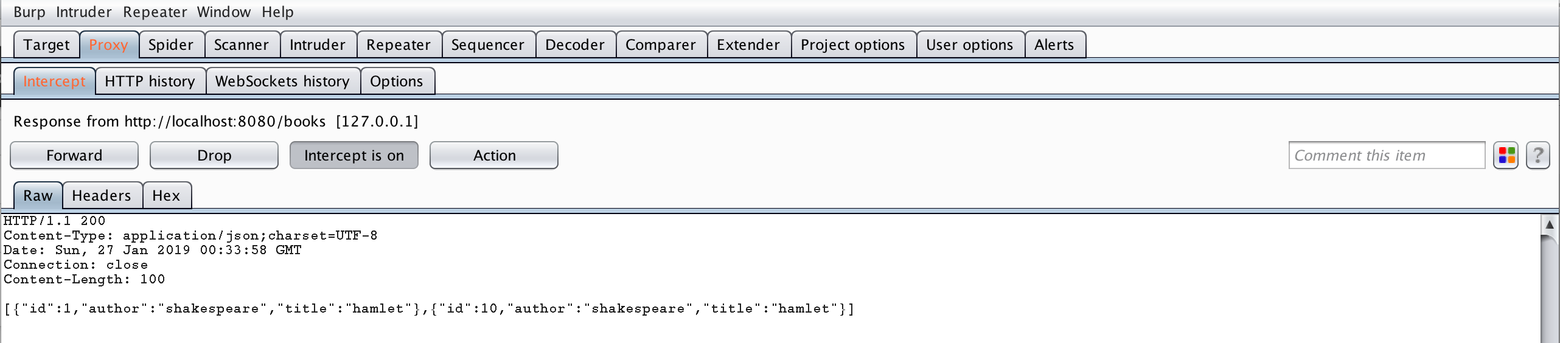Select the Decoder tab
Viewport: 1560px width, 343px height.
tap(575, 45)
